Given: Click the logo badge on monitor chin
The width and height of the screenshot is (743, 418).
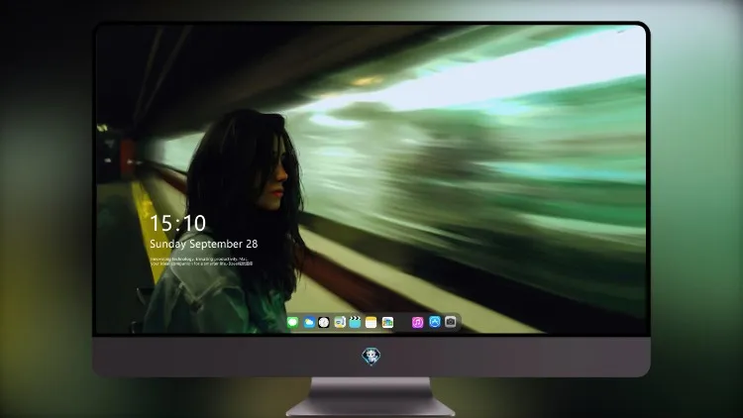Looking at the screenshot, I should [x=371, y=357].
